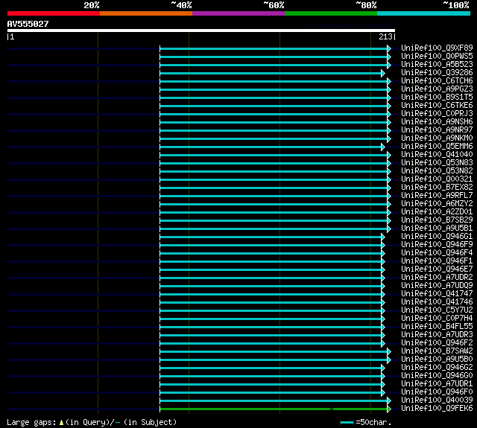The image size is (477, 428).
Task: Click the UniRef100_Q39286 label
Action: coord(437,73)
